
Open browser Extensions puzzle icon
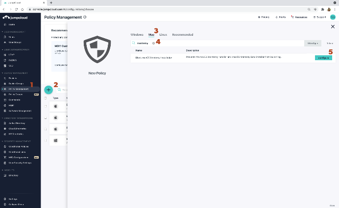tap(322, 9)
